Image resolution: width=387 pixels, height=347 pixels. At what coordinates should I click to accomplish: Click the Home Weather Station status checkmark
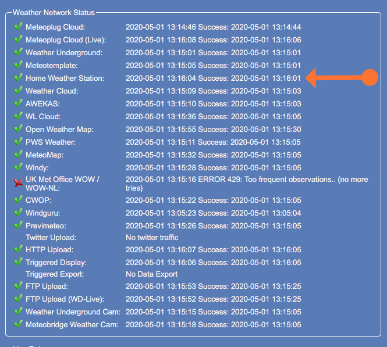click(x=18, y=77)
